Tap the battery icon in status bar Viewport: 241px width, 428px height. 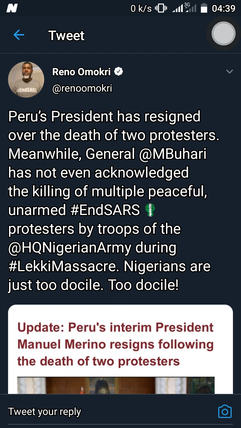[204, 8]
